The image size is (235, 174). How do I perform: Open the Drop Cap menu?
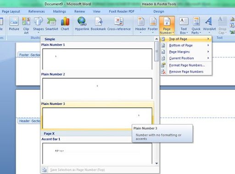pyautogui.click(x=222, y=26)
